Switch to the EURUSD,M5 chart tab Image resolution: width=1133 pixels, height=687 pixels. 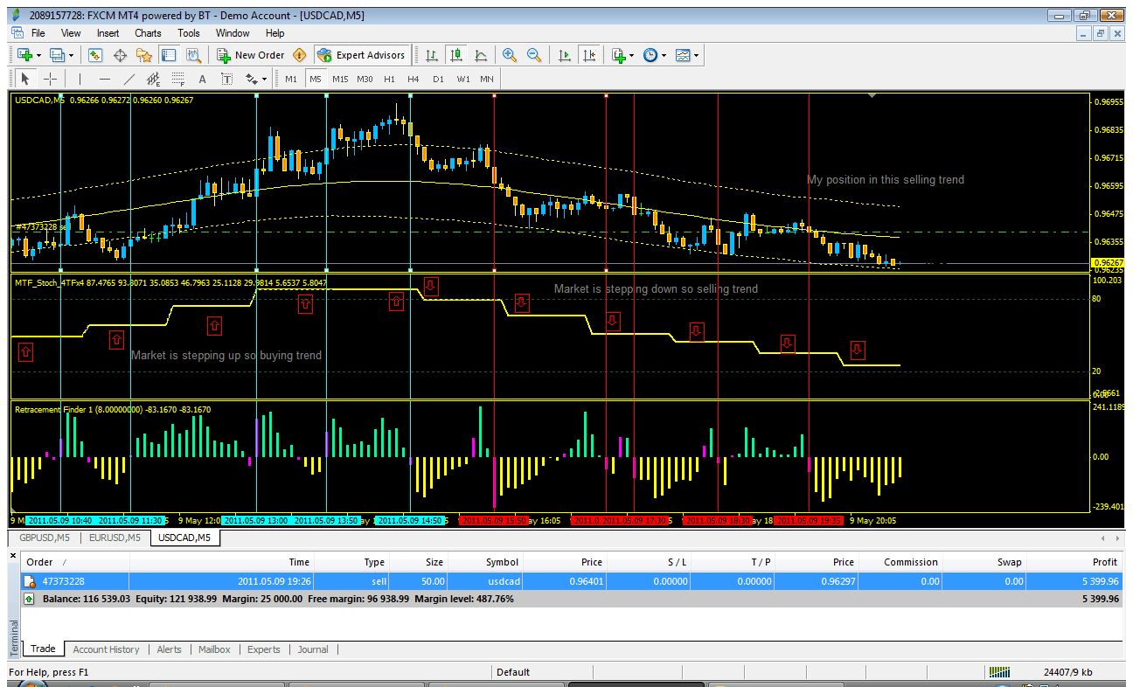[115, 538]
